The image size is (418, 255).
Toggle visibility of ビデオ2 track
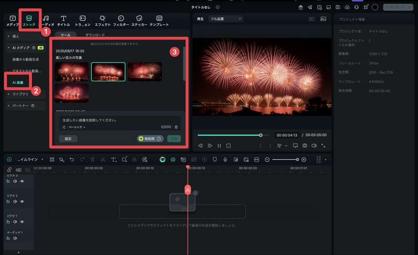[22, 201]
